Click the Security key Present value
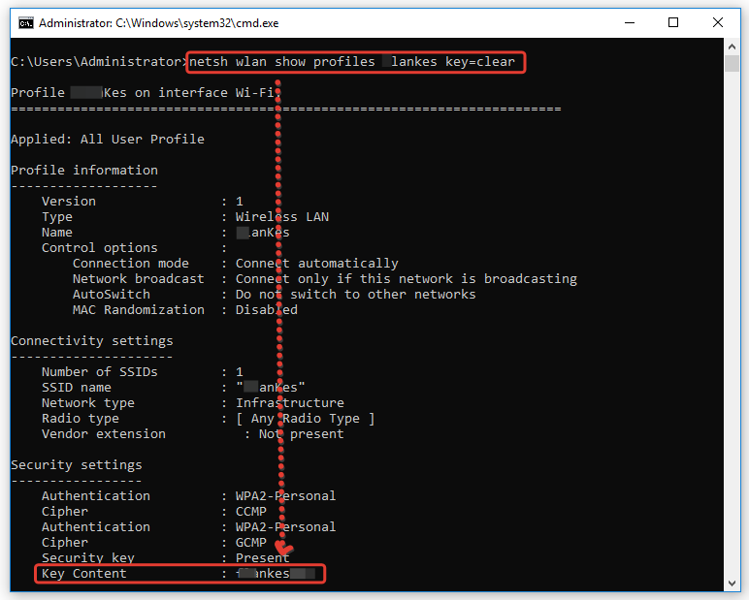Image resolution: width=749 pixels, height=600 pixels. point(262,558)
